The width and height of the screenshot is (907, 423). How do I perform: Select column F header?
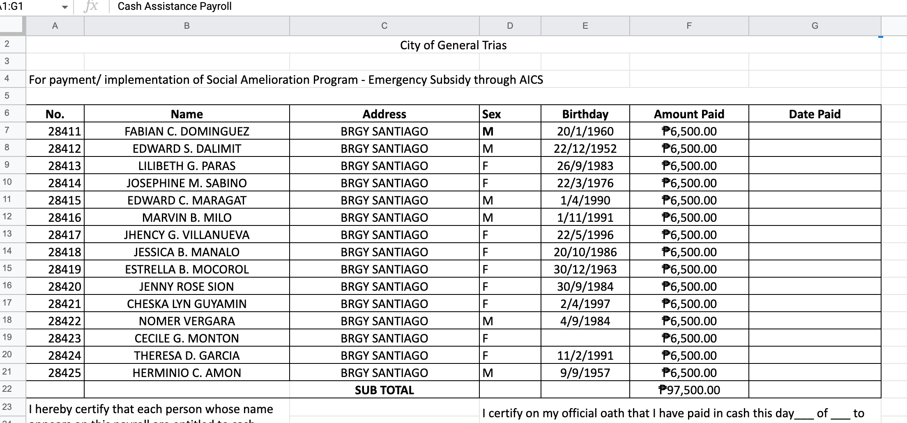tap(689, 26)
